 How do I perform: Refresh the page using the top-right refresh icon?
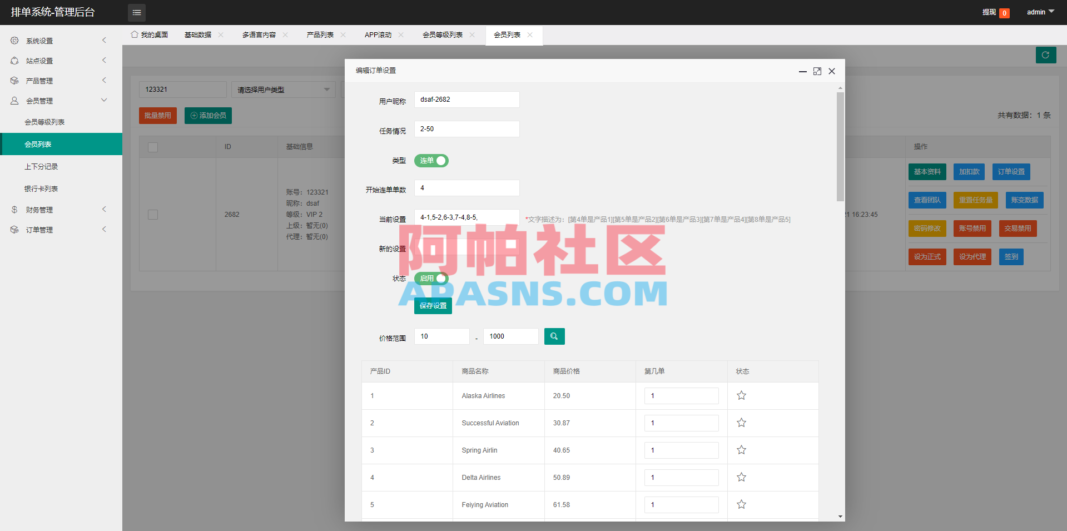(1046, 55)
